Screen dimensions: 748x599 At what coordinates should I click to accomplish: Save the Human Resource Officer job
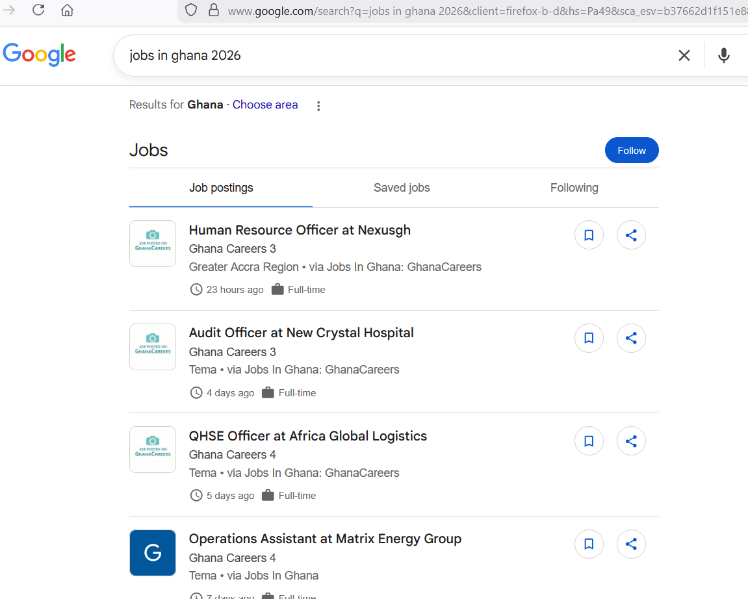[589, 235]
